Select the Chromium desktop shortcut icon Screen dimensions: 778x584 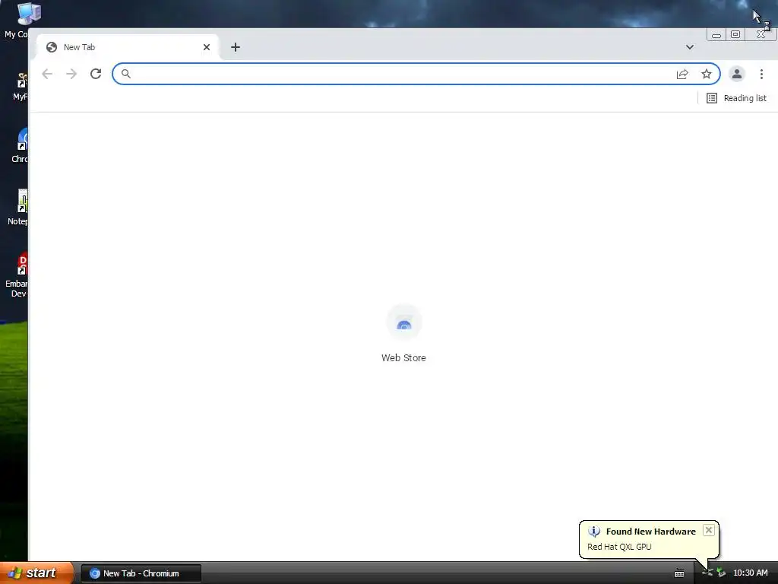(x=19, y=146)
